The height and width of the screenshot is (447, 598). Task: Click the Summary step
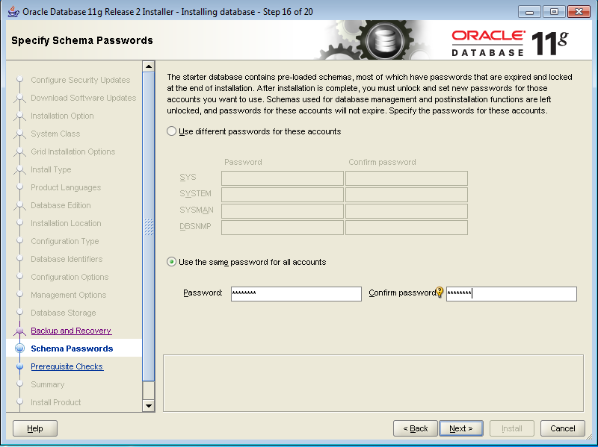48,384
